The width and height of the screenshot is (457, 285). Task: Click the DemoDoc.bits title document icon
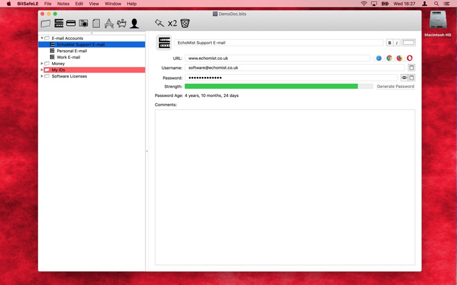point(215,14)
